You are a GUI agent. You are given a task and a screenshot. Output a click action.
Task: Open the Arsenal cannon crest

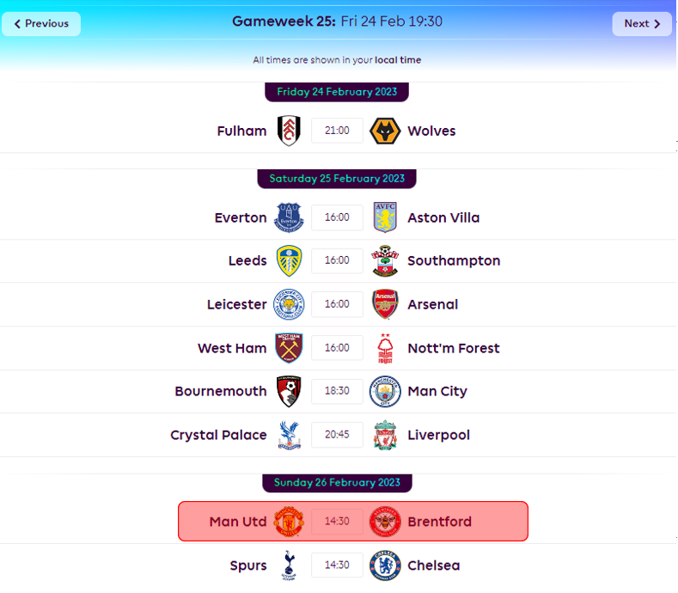385,304
